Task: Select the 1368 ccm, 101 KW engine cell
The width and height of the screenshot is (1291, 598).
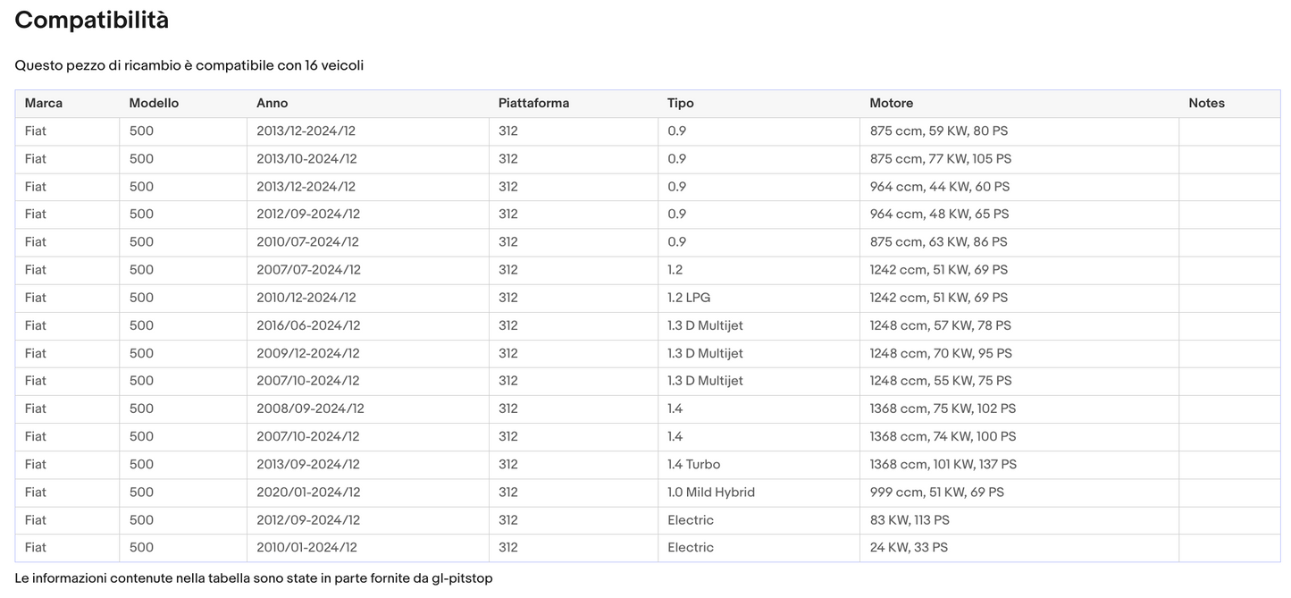Action: [943, 464]
